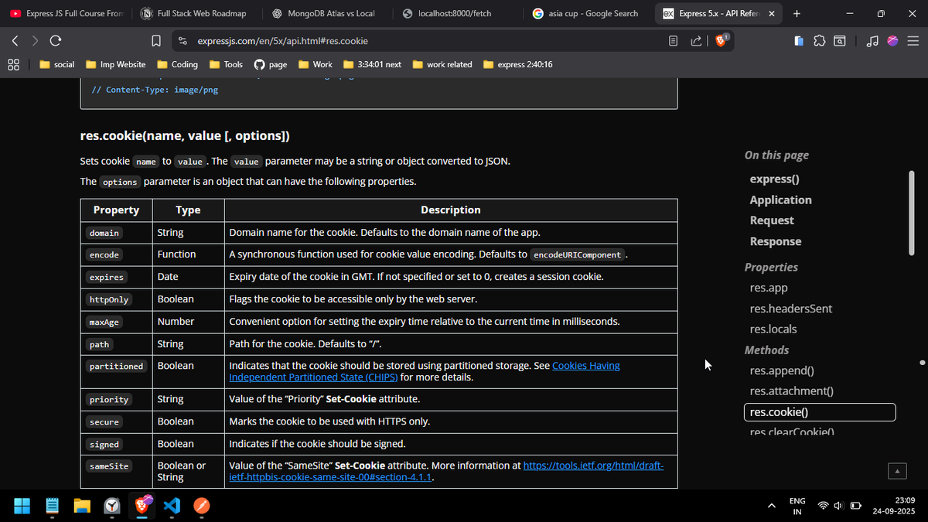Open the clock app in taskbar
This screenshot has width=928, height=522.
point(112,506)
